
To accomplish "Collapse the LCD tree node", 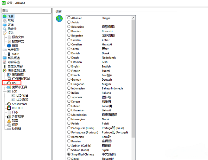I will (4, 91).
